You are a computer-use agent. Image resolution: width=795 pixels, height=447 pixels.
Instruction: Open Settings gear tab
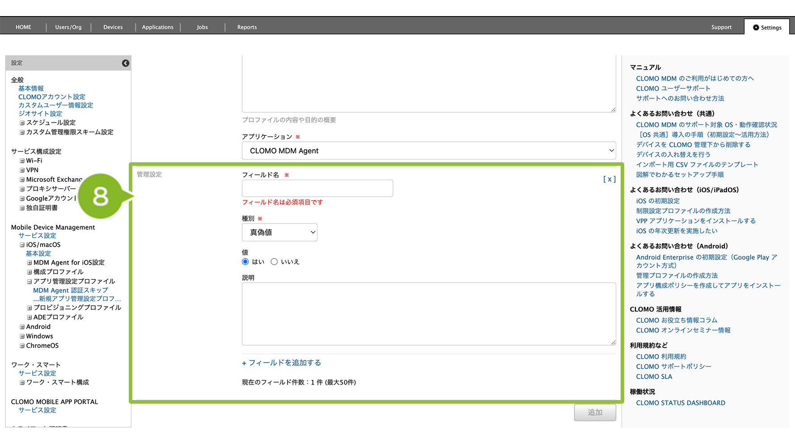[x=767, y=27]
